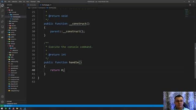Open the red browser taskbar icon

[13, 108]
